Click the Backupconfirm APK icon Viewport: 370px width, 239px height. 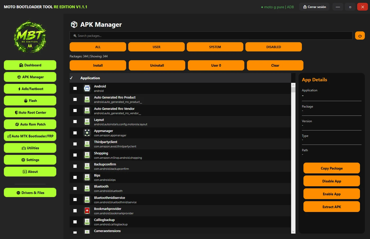tap(87, 166)
